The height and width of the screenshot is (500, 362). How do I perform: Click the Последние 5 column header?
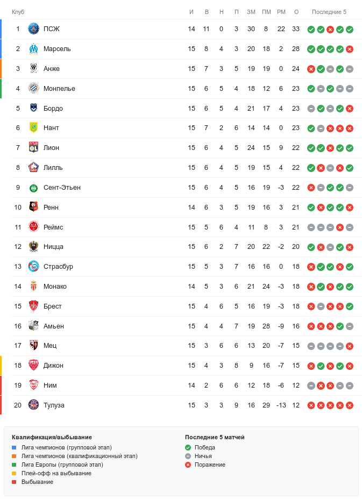329,12
